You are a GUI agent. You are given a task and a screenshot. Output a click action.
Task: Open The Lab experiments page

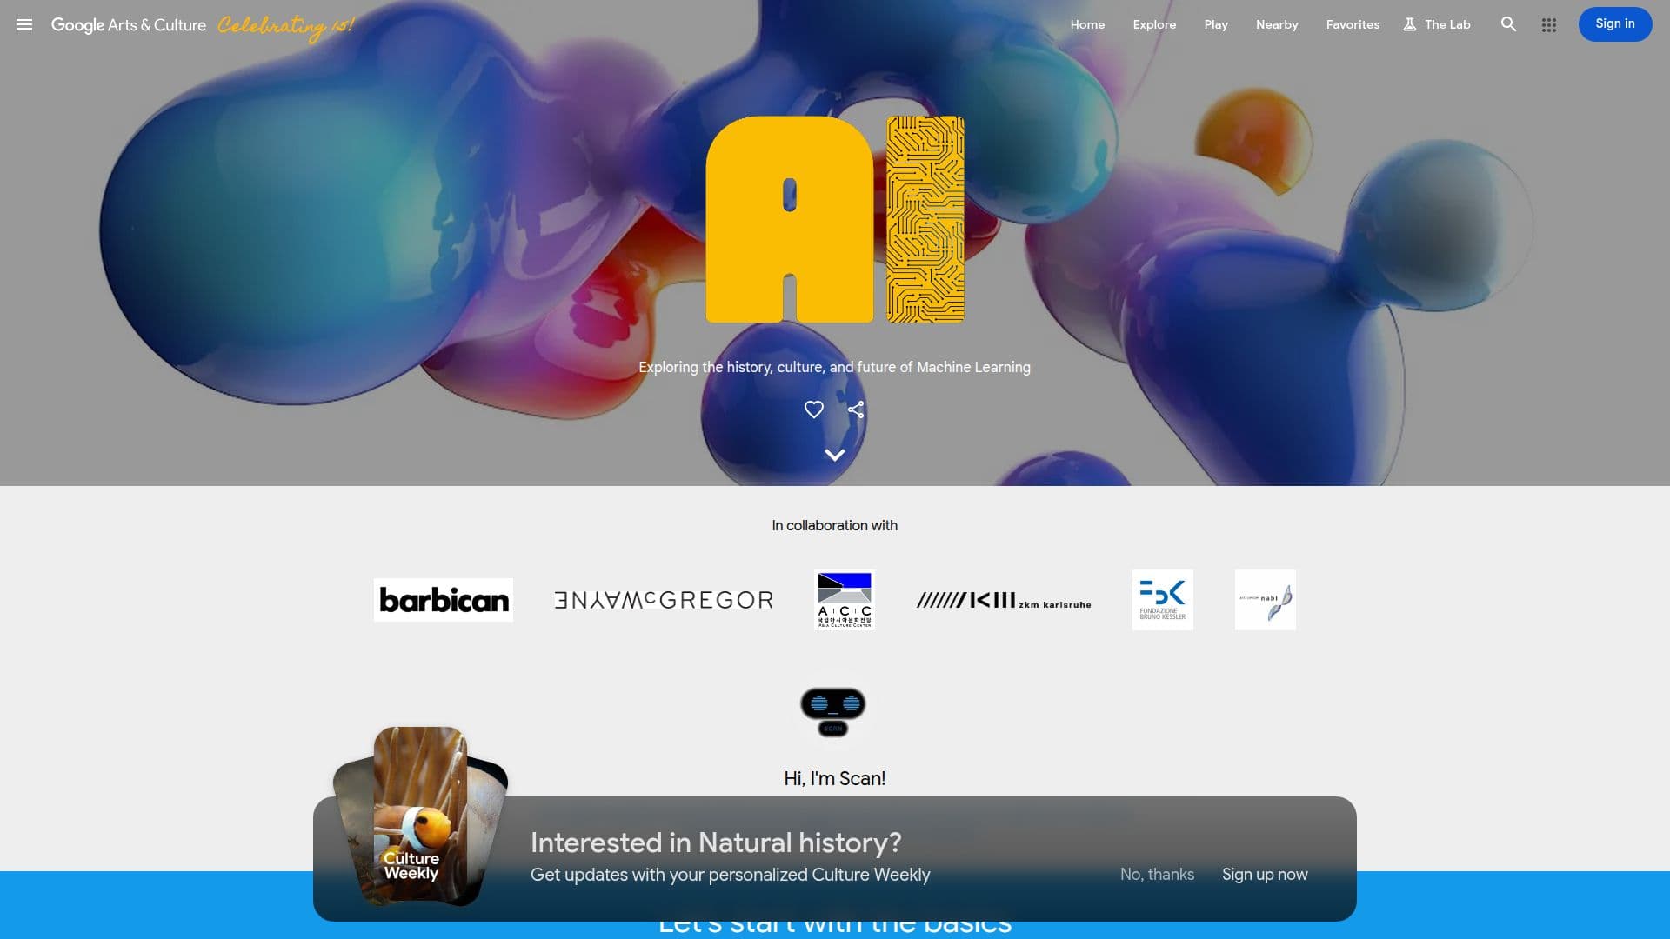tap(1436, 24)
